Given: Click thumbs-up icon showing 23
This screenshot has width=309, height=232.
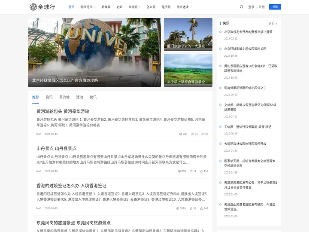Looking at the screenshot, I should [203, 134].
